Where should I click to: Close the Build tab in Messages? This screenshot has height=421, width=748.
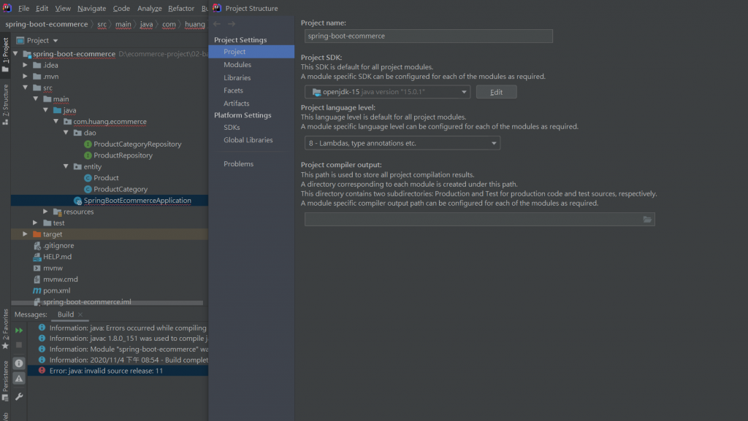click(80, 314)
